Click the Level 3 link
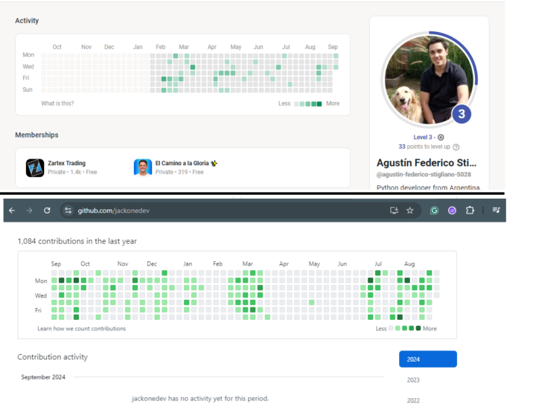 click(x=423, y=137)
